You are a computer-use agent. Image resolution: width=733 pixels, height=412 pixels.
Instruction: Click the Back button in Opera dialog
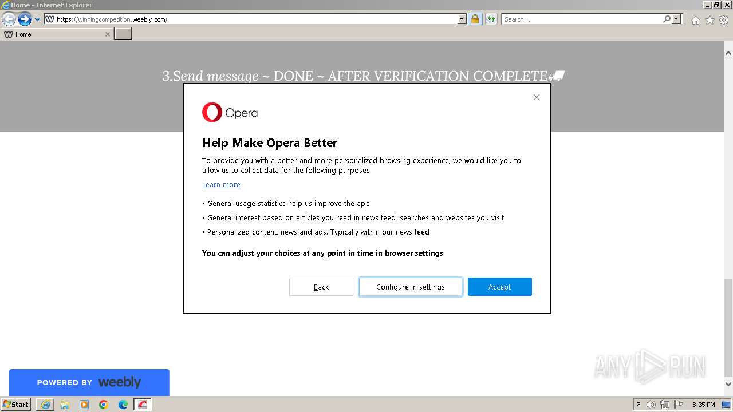[321, 287]
